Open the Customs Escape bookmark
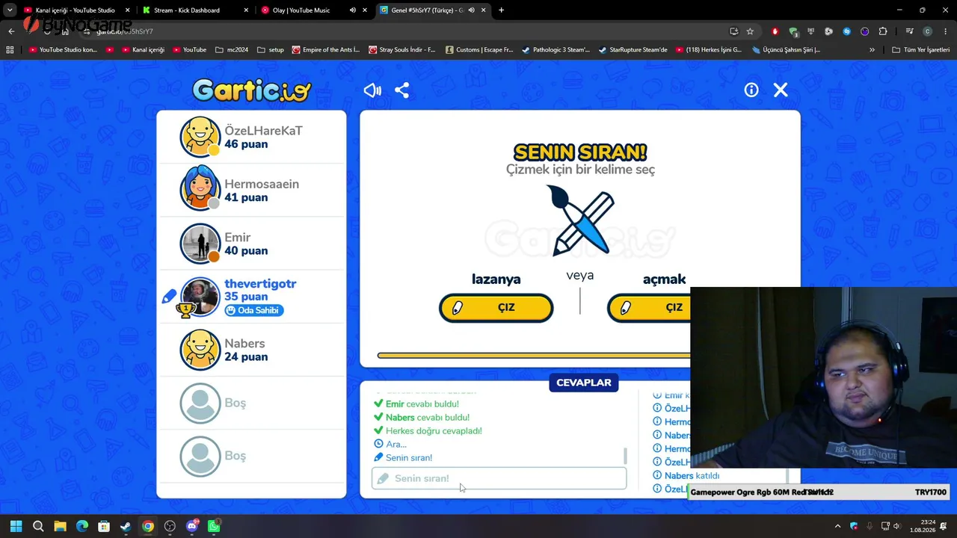The width and height of the screenshot is (957, 538). pos(479,50)
